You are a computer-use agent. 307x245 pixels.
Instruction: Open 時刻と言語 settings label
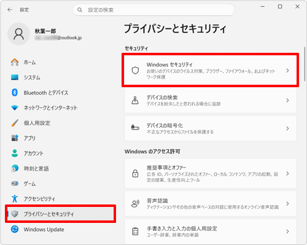coord(36,168)
